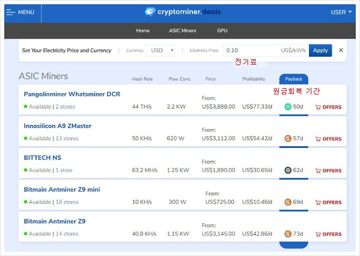This screenshot has height=256, width=360.
Task: Open the USD currency dropdown
Action: click(x=160, y=51)
